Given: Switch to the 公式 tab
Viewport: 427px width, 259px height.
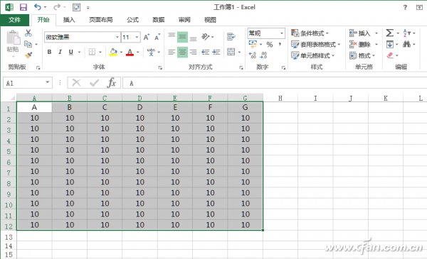Looking at the screenshot, I should point(132,20).
